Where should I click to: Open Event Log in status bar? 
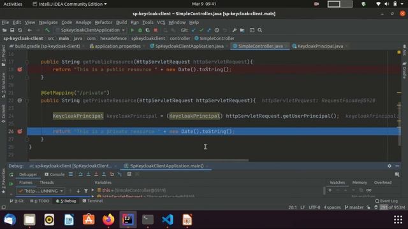point(387,201)
